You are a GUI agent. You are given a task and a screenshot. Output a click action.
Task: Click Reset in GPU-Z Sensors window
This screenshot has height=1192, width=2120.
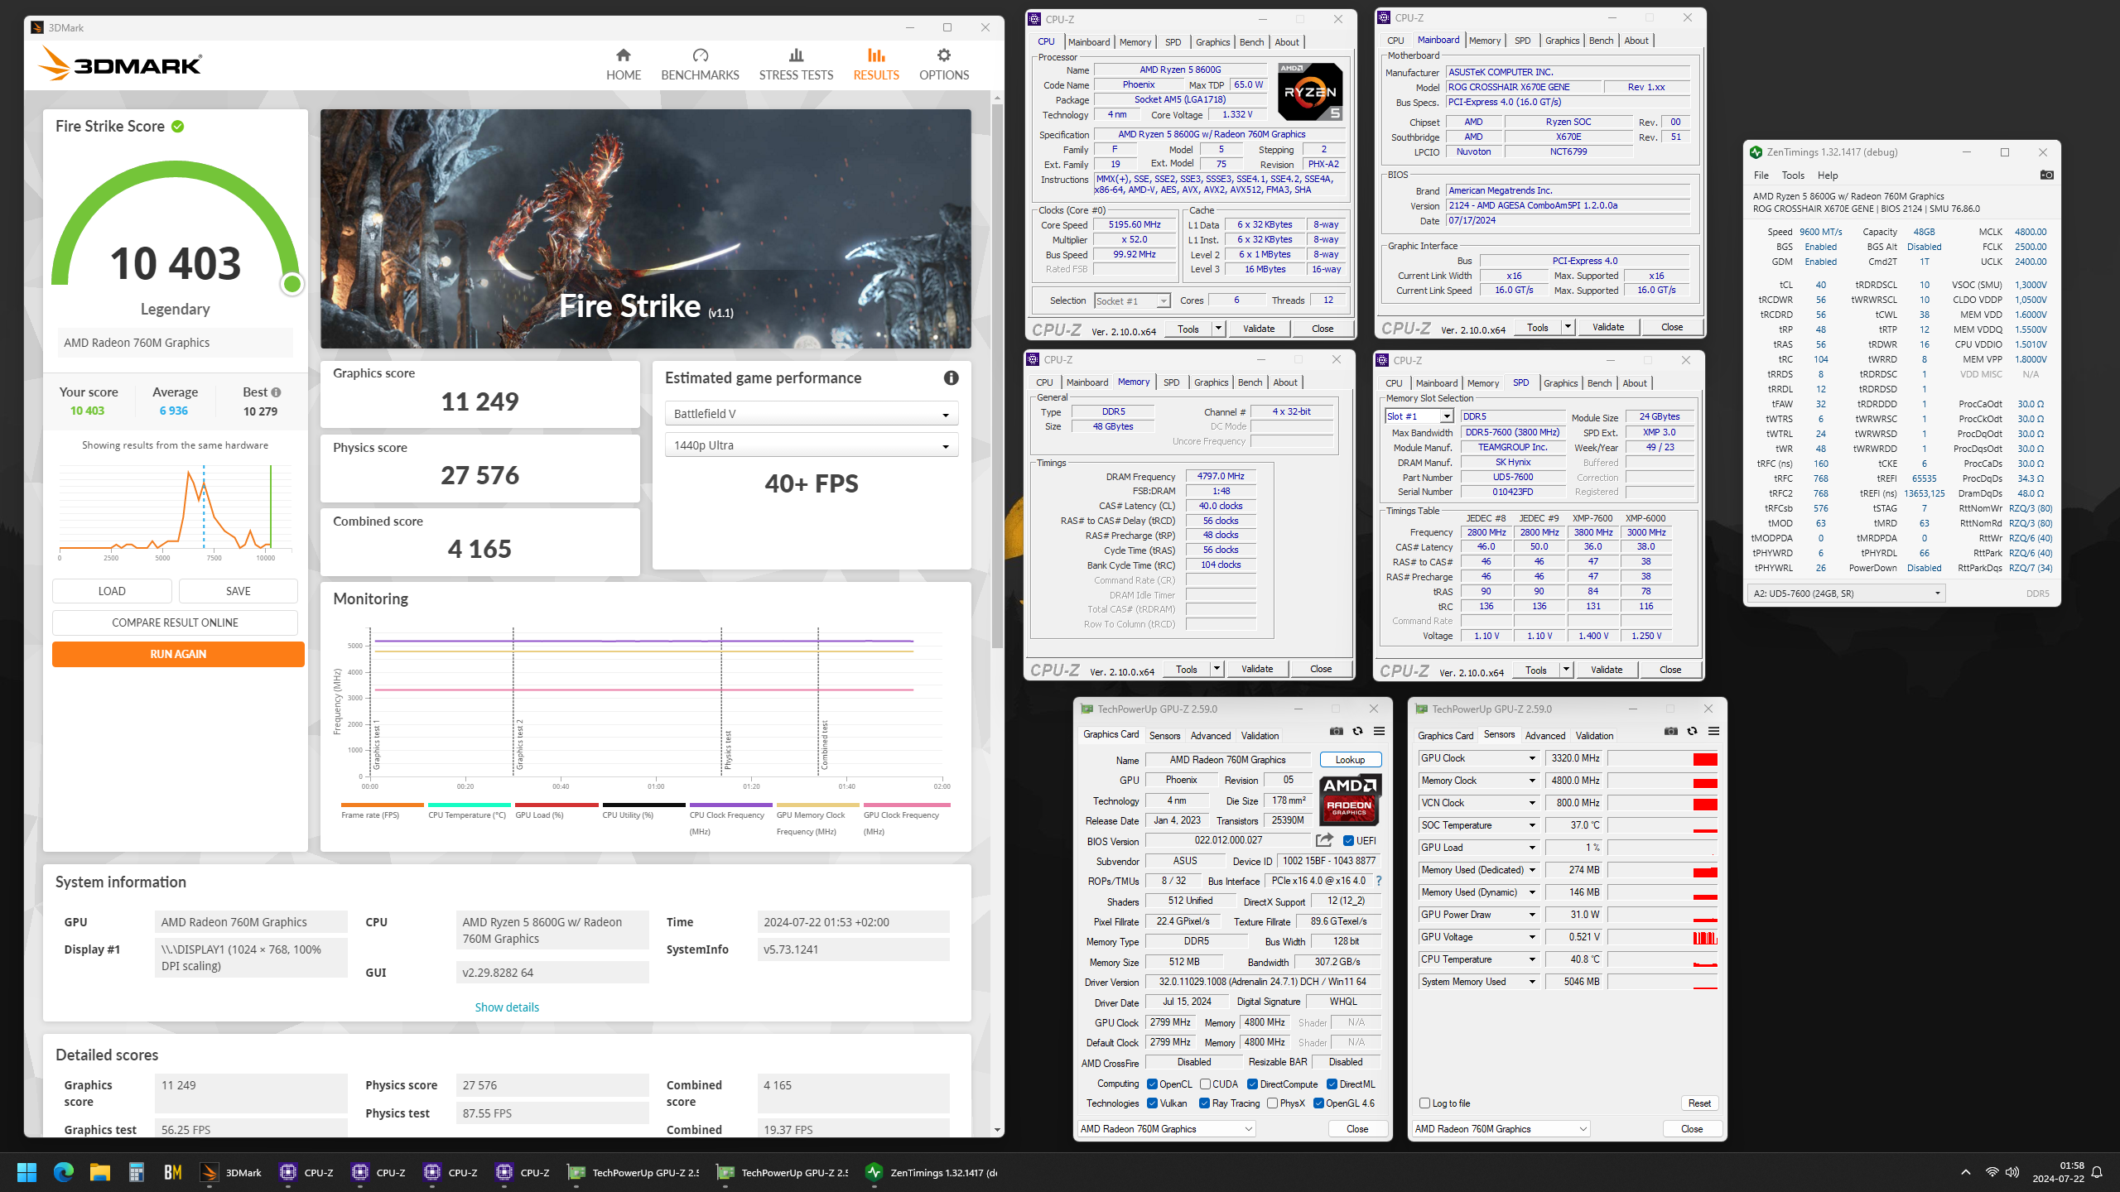[1699, 1103]
